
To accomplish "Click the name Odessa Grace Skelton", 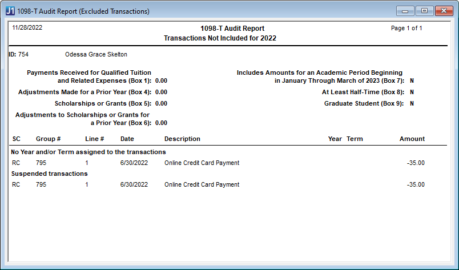I will 96,54.
